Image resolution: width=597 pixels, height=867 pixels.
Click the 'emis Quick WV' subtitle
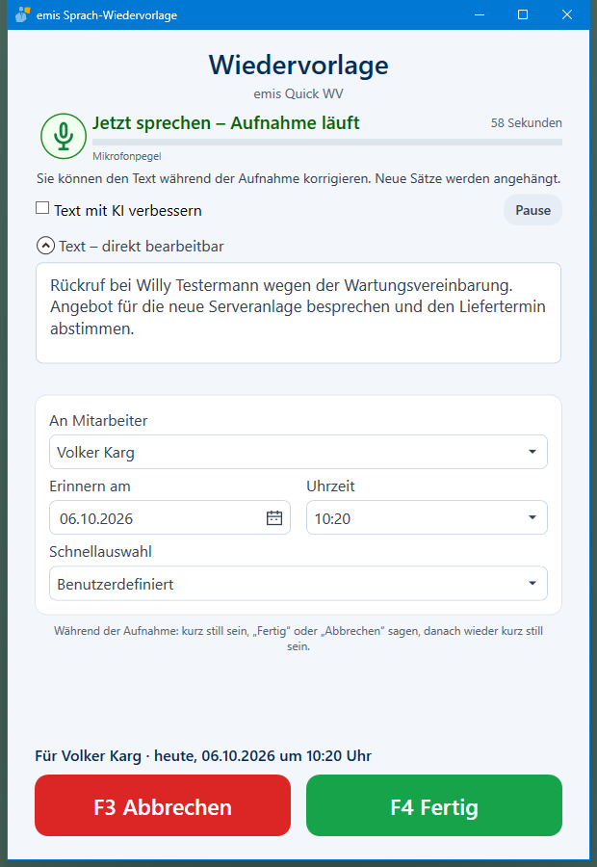tap(298, 94)
